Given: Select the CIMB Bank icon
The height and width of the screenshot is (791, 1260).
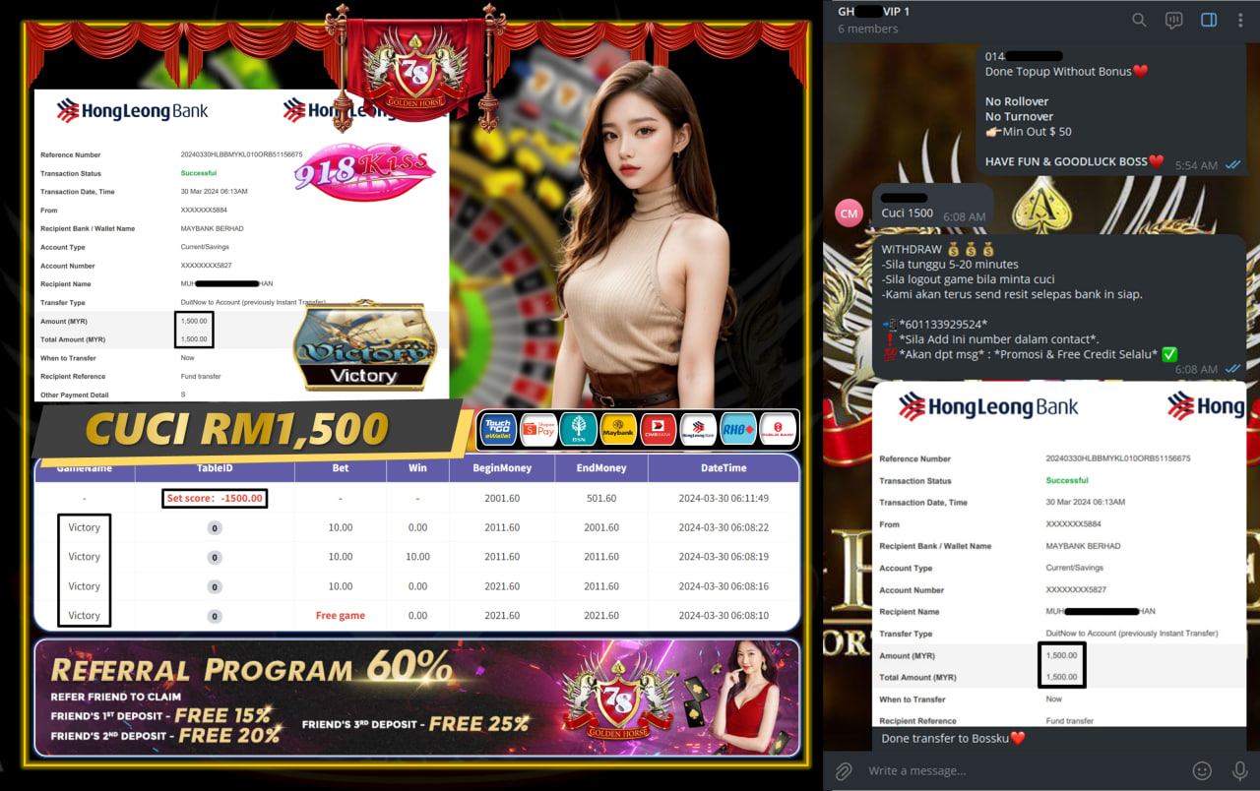Looking at the screenshot, I should pyautogui.click(x=658, y=429).
